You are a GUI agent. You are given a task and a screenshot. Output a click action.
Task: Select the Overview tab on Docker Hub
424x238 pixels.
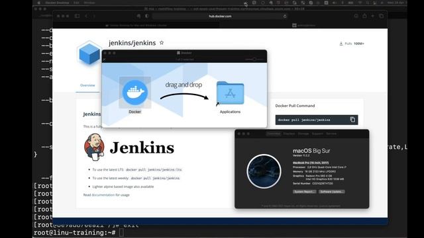point(87,85)
